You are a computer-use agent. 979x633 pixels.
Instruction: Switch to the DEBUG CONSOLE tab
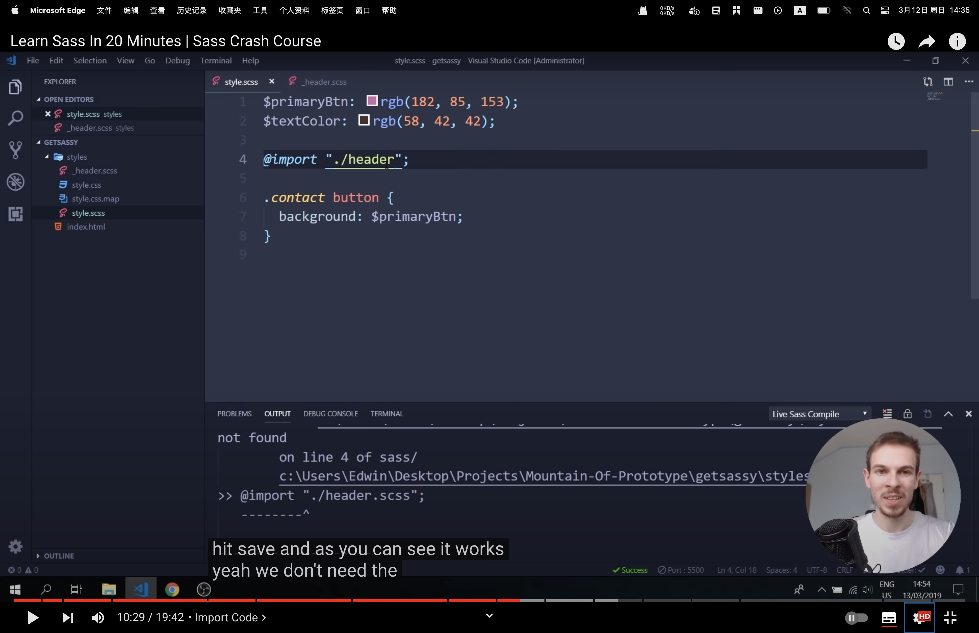(330, 414)
